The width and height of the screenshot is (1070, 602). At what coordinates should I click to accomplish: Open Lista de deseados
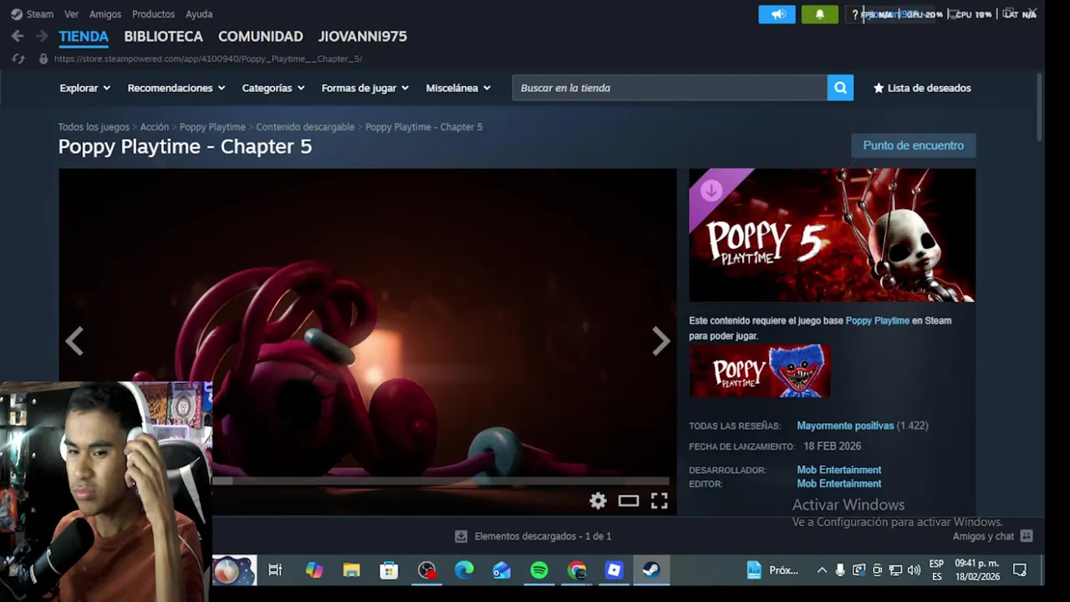coord(922,88)
